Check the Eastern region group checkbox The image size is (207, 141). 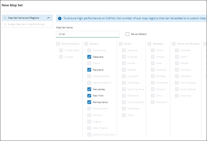[86, 44]
